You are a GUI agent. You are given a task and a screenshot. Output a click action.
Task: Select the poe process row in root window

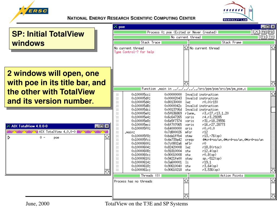coord(55,137)
